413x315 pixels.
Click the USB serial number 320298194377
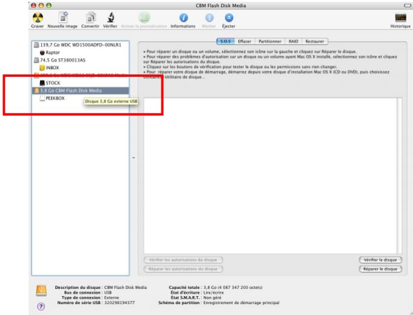tap(119, 303)
